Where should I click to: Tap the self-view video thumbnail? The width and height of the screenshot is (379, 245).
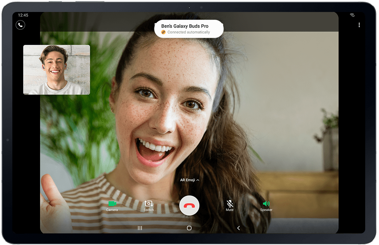(x=57, y=70)
